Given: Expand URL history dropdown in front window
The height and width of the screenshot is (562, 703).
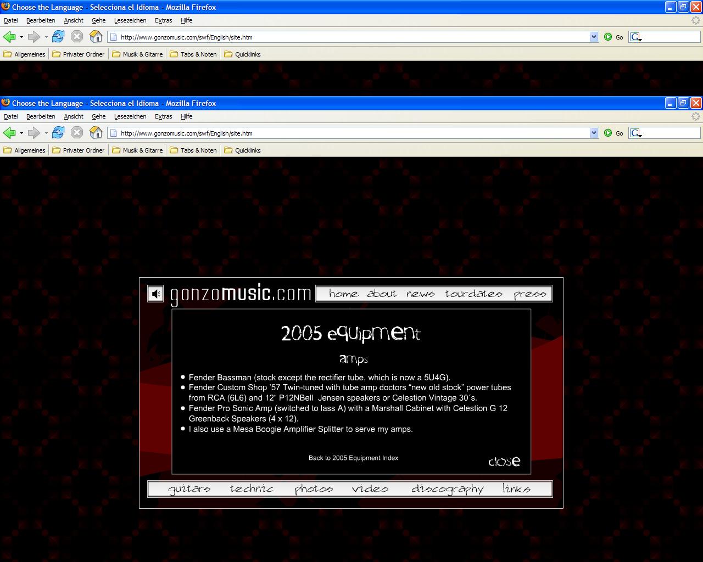Looking at the screenshot, I should pyautogui.click(x=594, y=133).
